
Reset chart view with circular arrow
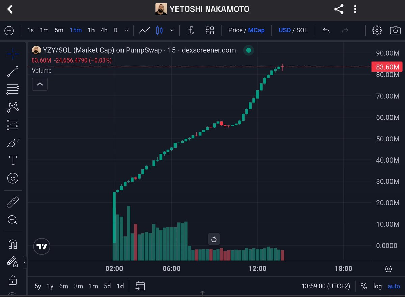(x=214, y=240)
